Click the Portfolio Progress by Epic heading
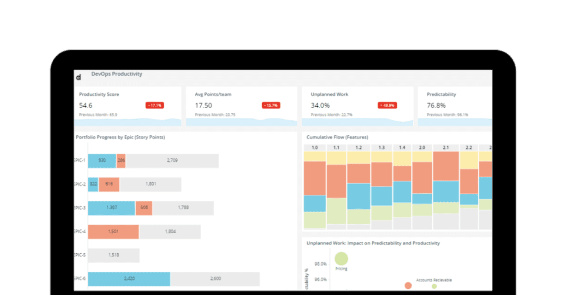The height and width of the screenshot is (295, 562). click(x=122, y=137)
